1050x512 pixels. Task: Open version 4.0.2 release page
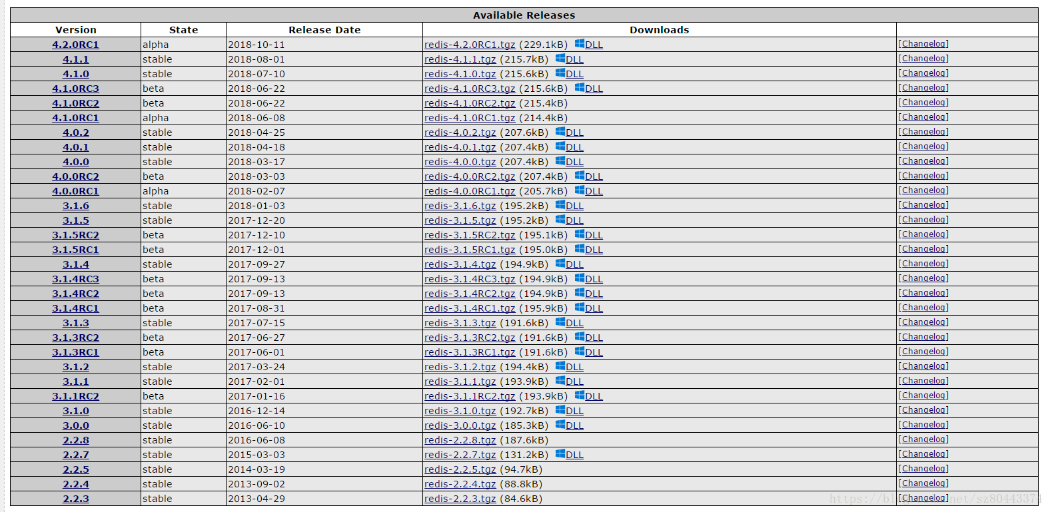click(x=76, y=132)
